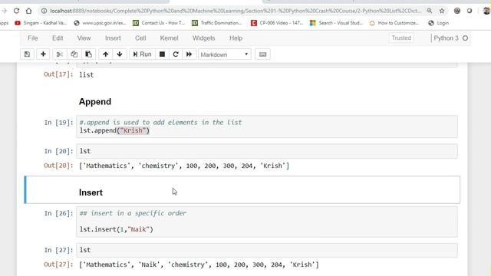Click the kernel idle circle icon

pyautogui.click(x=466, y=38)
